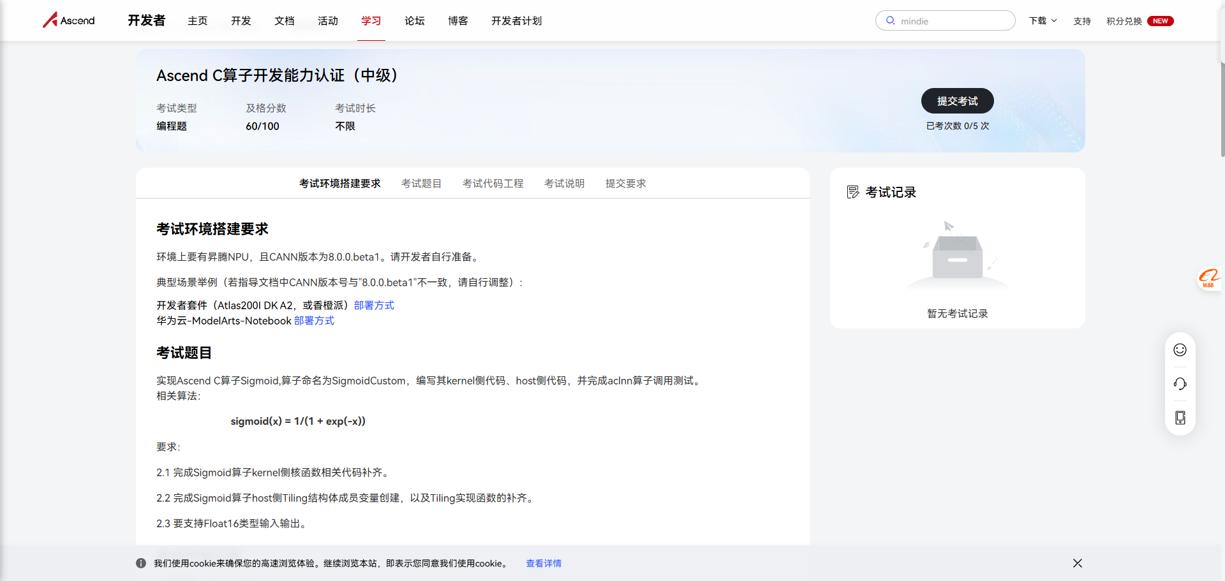
Task: Click the 编程题 exam type value
Action: (172, 126)
